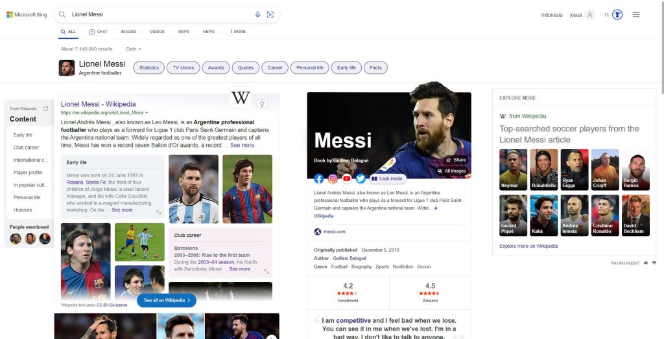
Task: Open the josua account avatar icon
Action: 589,15
